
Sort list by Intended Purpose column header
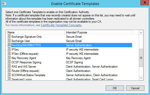click(x=98, y=32)
